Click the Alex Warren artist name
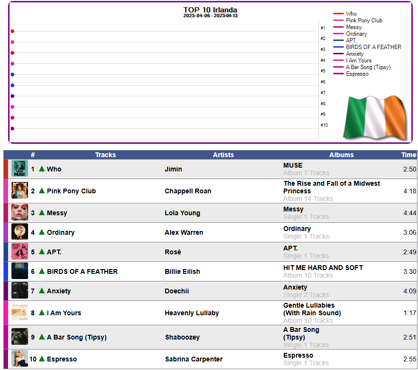418x370 pixels. pyautogui.click(x=184, y=232)
